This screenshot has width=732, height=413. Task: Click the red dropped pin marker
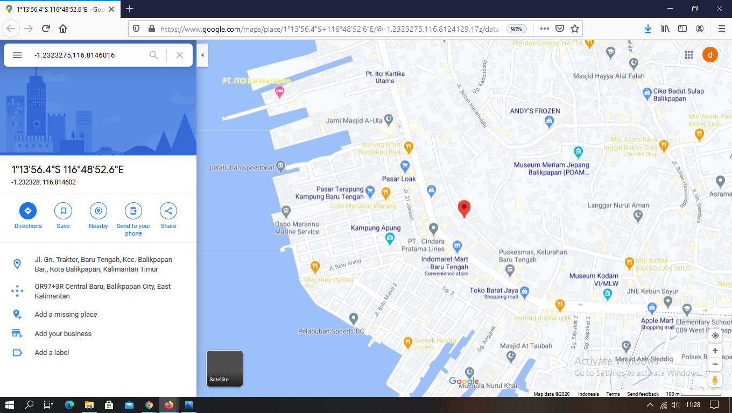tap(464, 208)
